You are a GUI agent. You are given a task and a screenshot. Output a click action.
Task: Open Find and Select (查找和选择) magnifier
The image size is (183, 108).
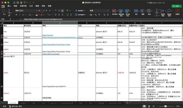click(169, 13)
